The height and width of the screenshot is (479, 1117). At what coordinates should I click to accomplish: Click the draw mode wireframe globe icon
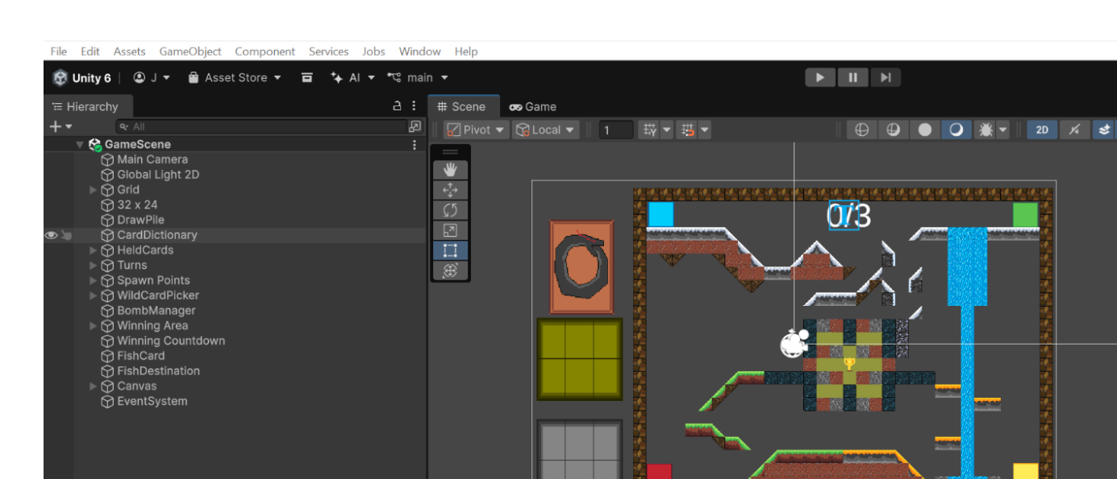pyautogui.click(x=861, y=130)
